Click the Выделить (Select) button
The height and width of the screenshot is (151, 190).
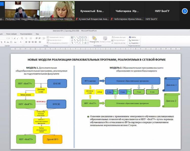[135, 43]
